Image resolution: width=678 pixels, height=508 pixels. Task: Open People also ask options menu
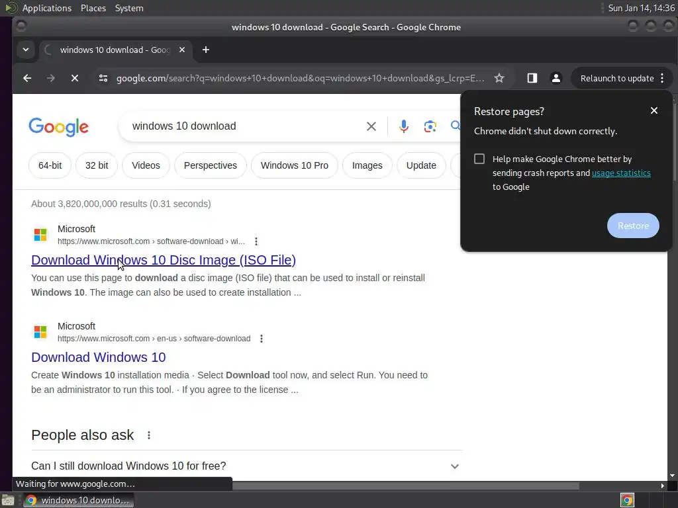(149, 435)
